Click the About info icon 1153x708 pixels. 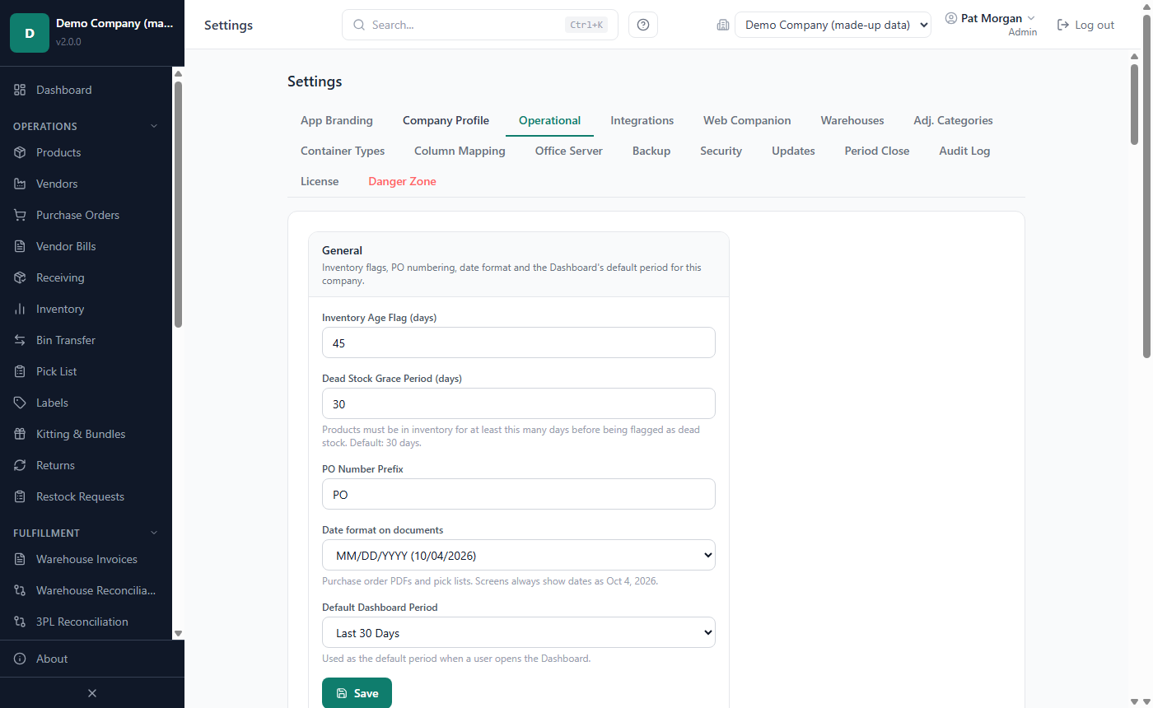point(20,659)
